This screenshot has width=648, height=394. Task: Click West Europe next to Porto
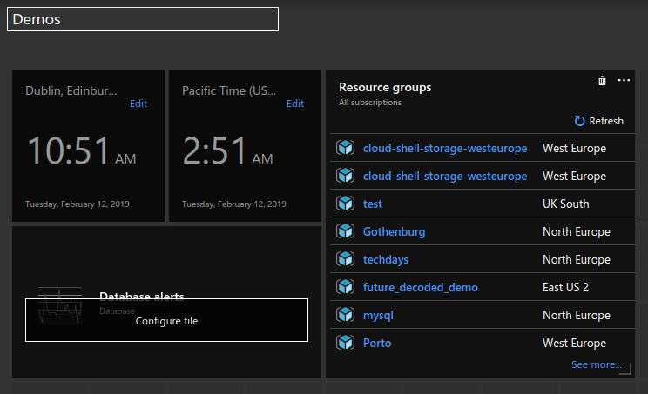574,344
